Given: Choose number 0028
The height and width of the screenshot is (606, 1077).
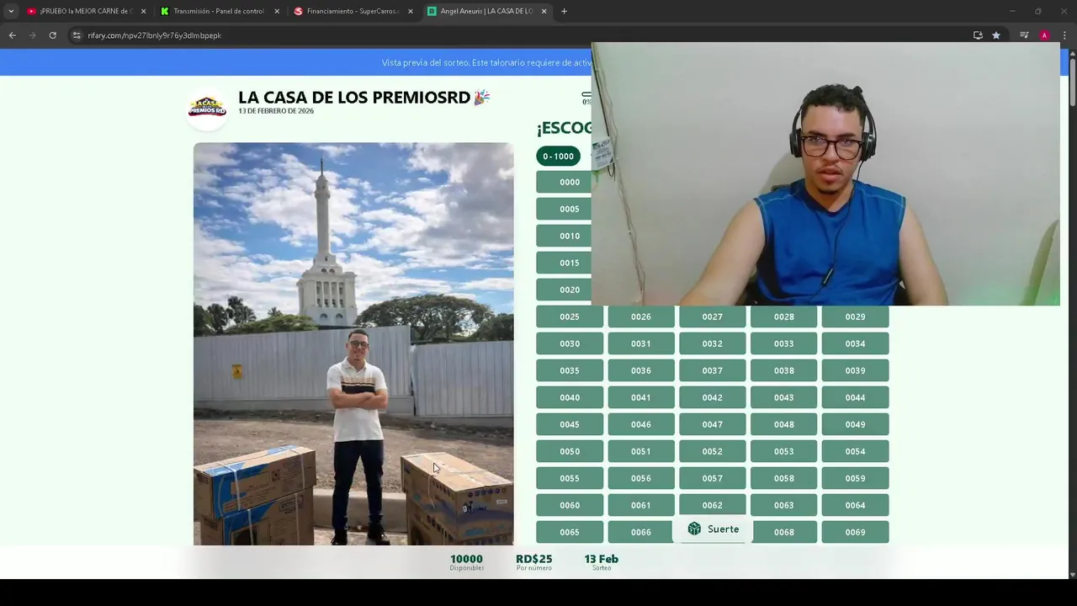Looking at the screenshot, I should pyautogui.click(x=784, y=316).
